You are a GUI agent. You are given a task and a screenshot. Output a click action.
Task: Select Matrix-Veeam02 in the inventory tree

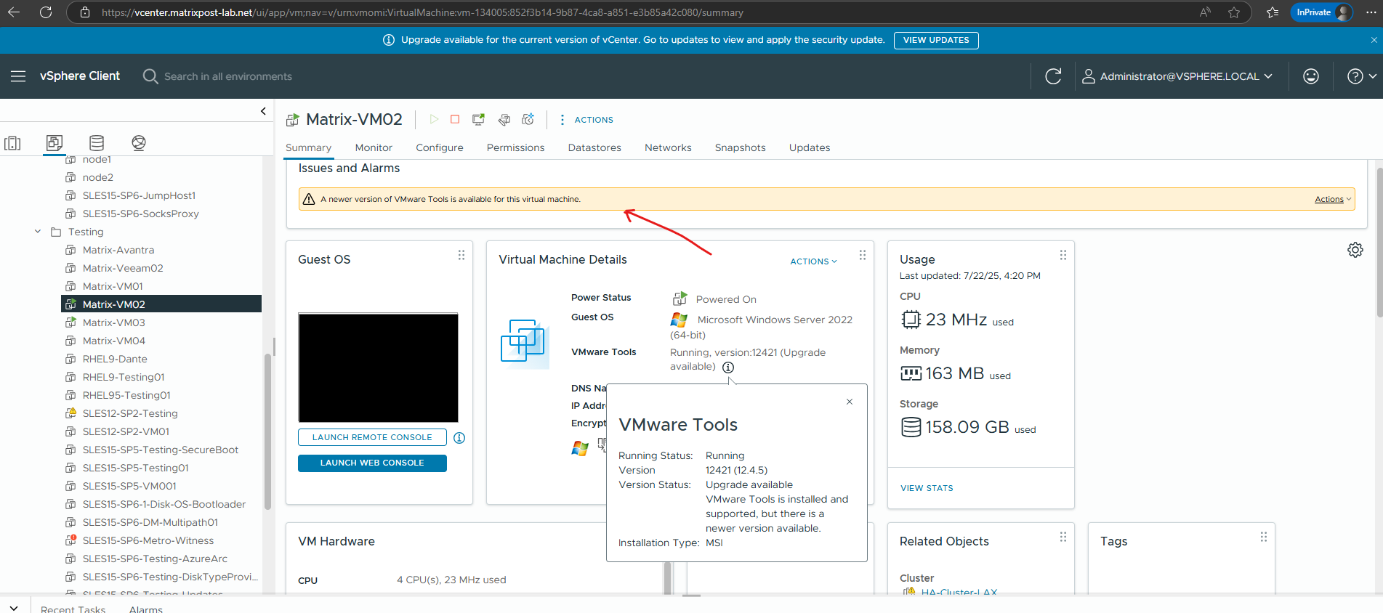point(123,268)
